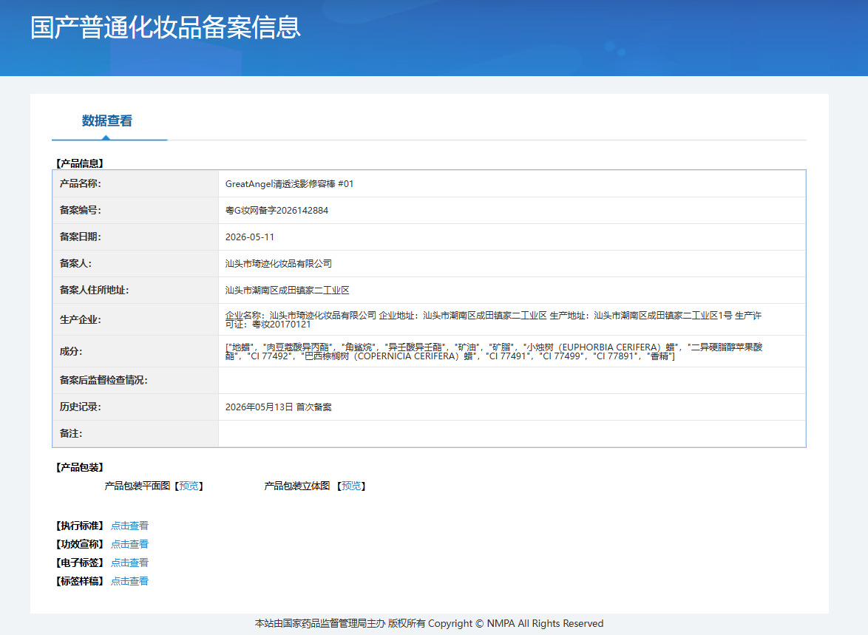This screenshot has height=635, width=868.
Task: Click the 备案编号 row label
Action: point(81,210)
